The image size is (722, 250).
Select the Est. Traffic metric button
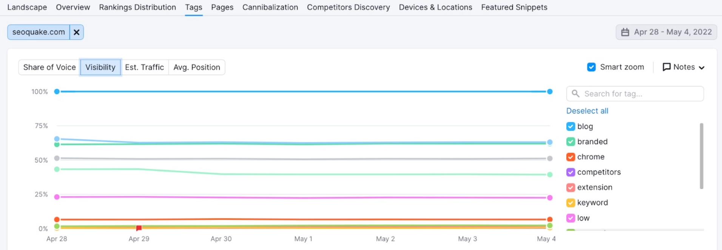point(144,67)
